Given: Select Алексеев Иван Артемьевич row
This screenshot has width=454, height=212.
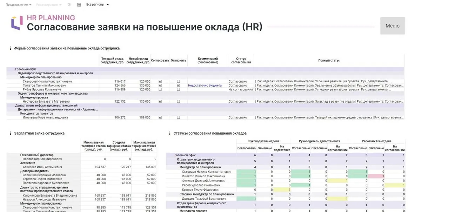Looking at the screenshot, I should coord(81,167).
